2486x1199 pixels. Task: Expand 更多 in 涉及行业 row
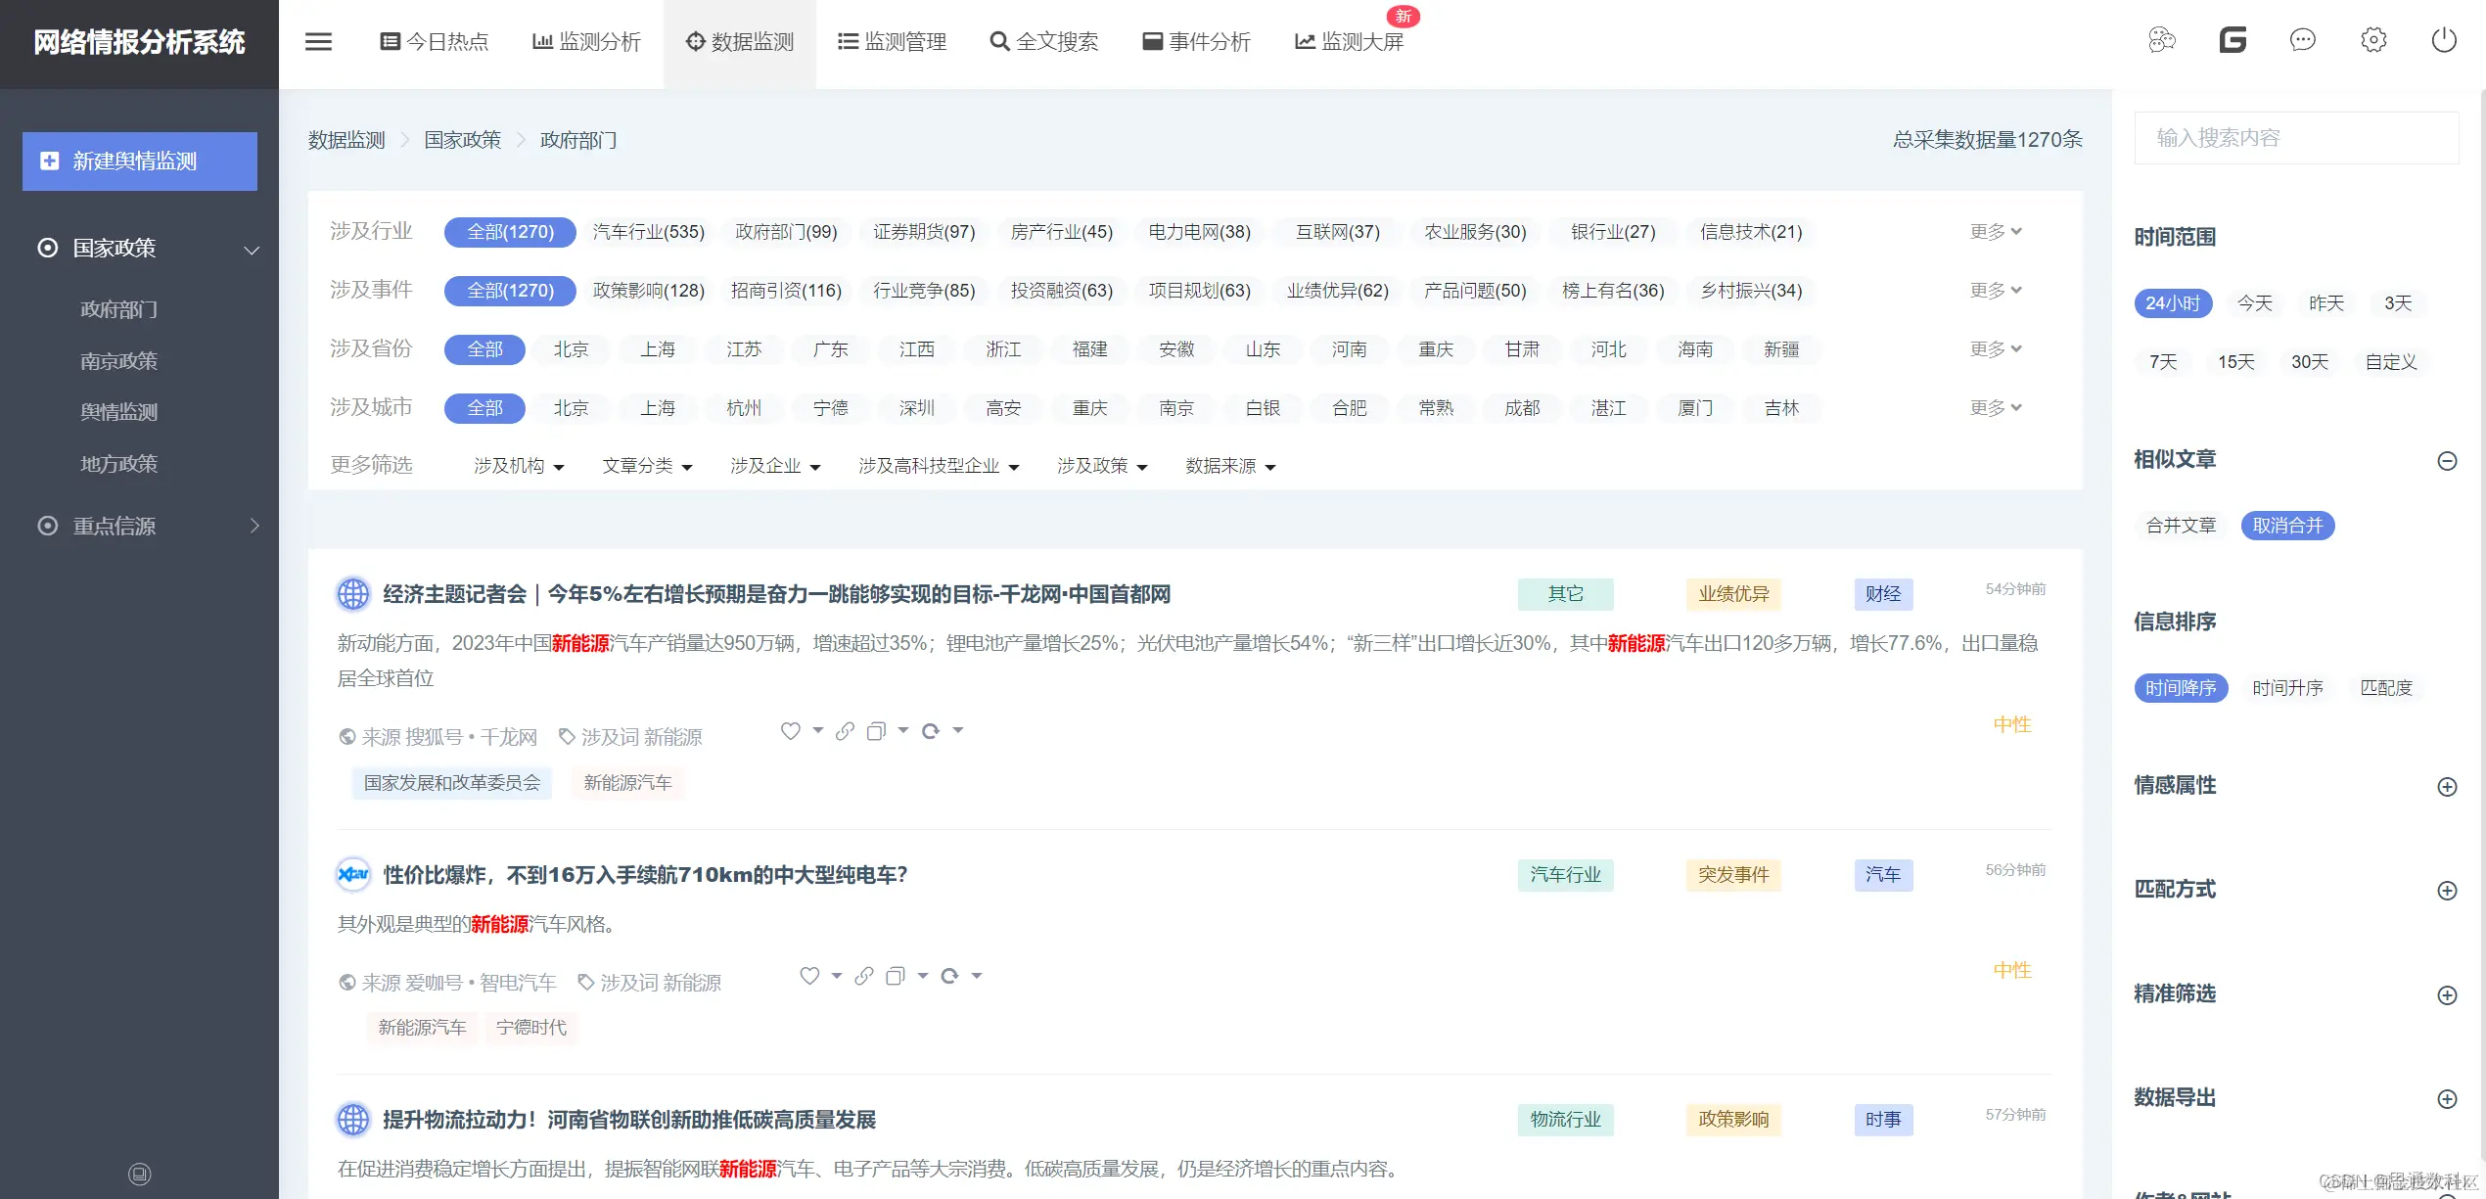1995,232
